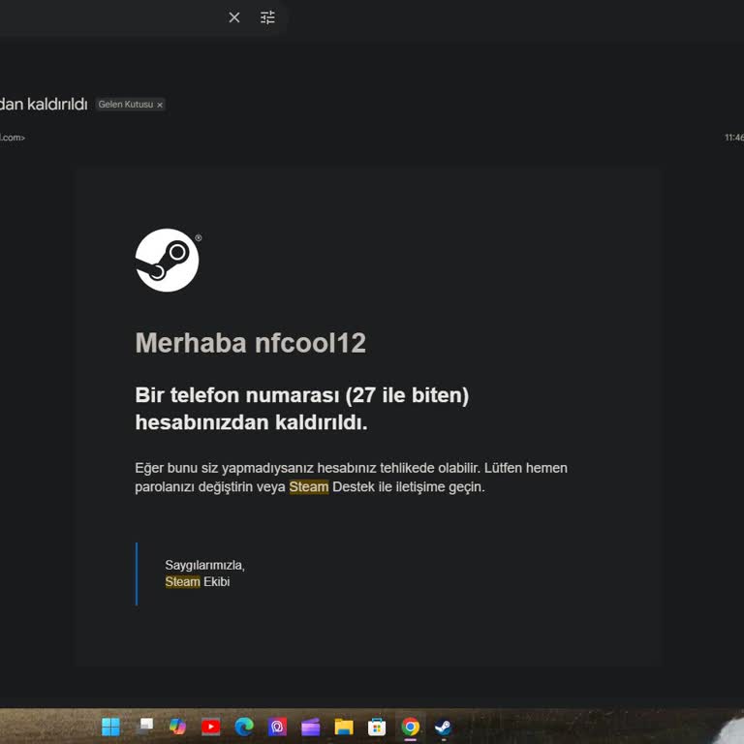The image size is (744, 744).
Task: Click the Steam logo in the email
Action: tap(167, 260)
